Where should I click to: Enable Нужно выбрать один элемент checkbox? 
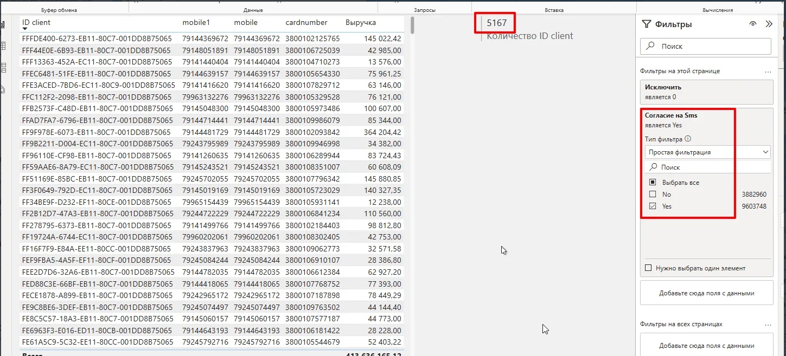[x=648, y=268]
